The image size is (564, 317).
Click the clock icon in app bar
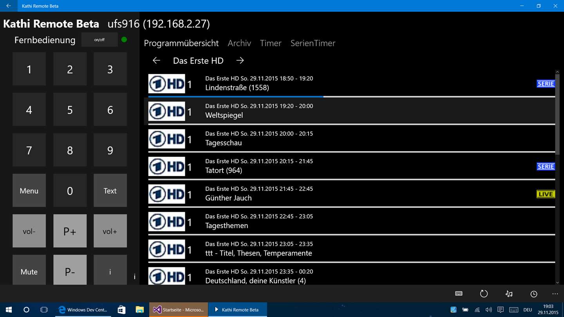534,294
